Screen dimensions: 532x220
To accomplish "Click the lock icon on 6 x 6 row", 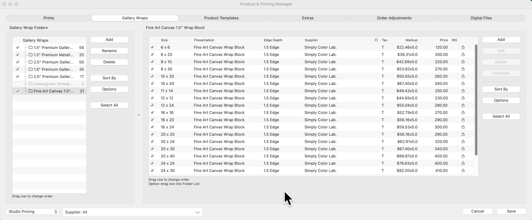I will click(x=463, y=47).
